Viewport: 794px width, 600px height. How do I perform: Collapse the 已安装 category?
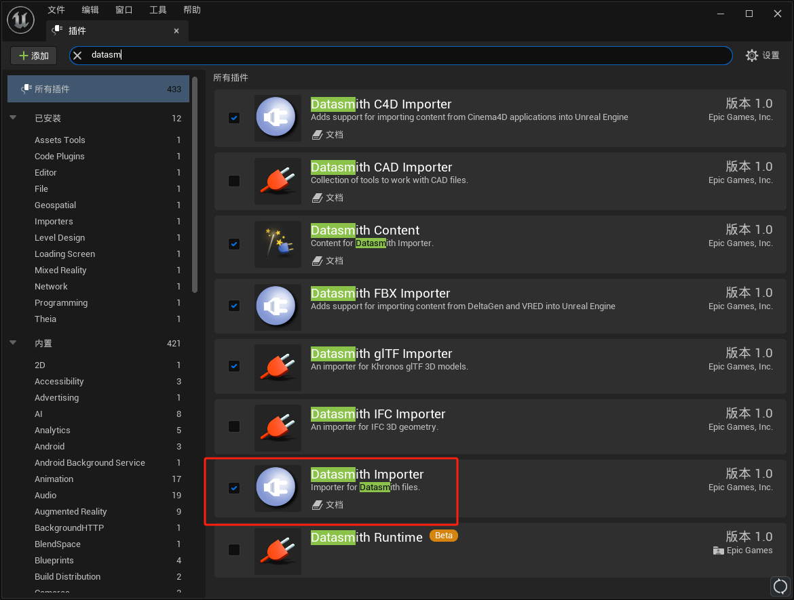(13, 118)
